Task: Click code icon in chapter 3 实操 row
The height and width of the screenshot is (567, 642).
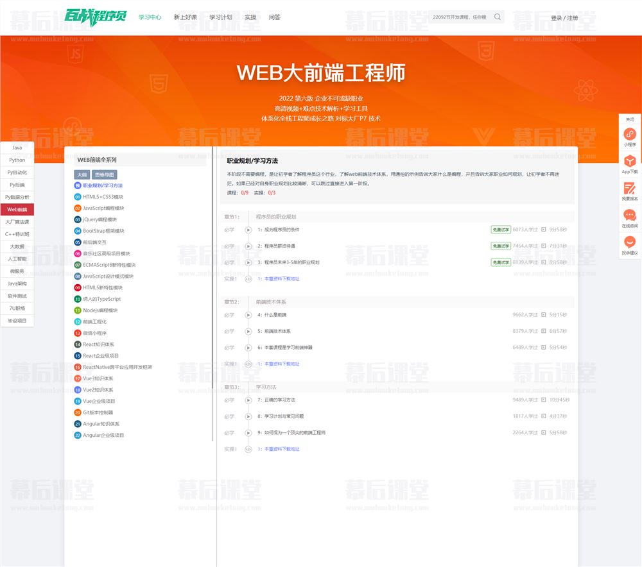Action: click(x=248, y=449)
